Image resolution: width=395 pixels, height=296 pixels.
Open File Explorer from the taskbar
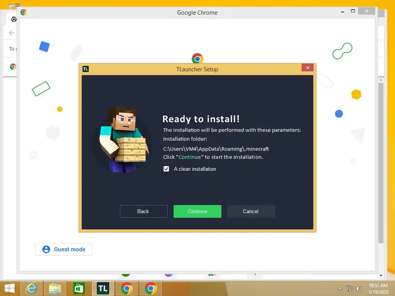click(55, 288)
